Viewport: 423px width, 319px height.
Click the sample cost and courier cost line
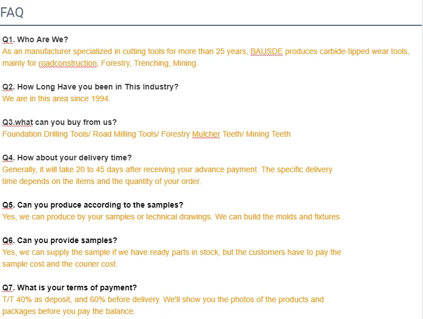tap(60, 264)
